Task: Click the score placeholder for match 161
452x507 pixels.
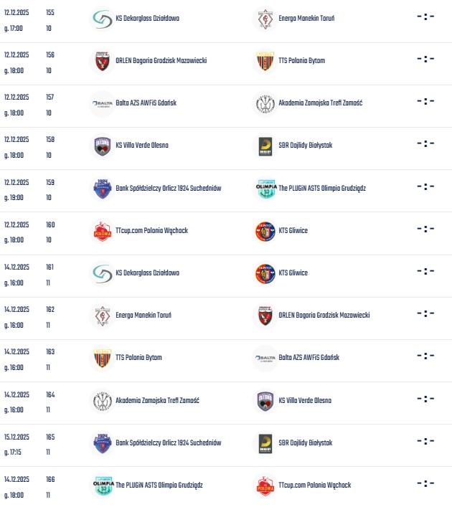Action: (425, 272)
